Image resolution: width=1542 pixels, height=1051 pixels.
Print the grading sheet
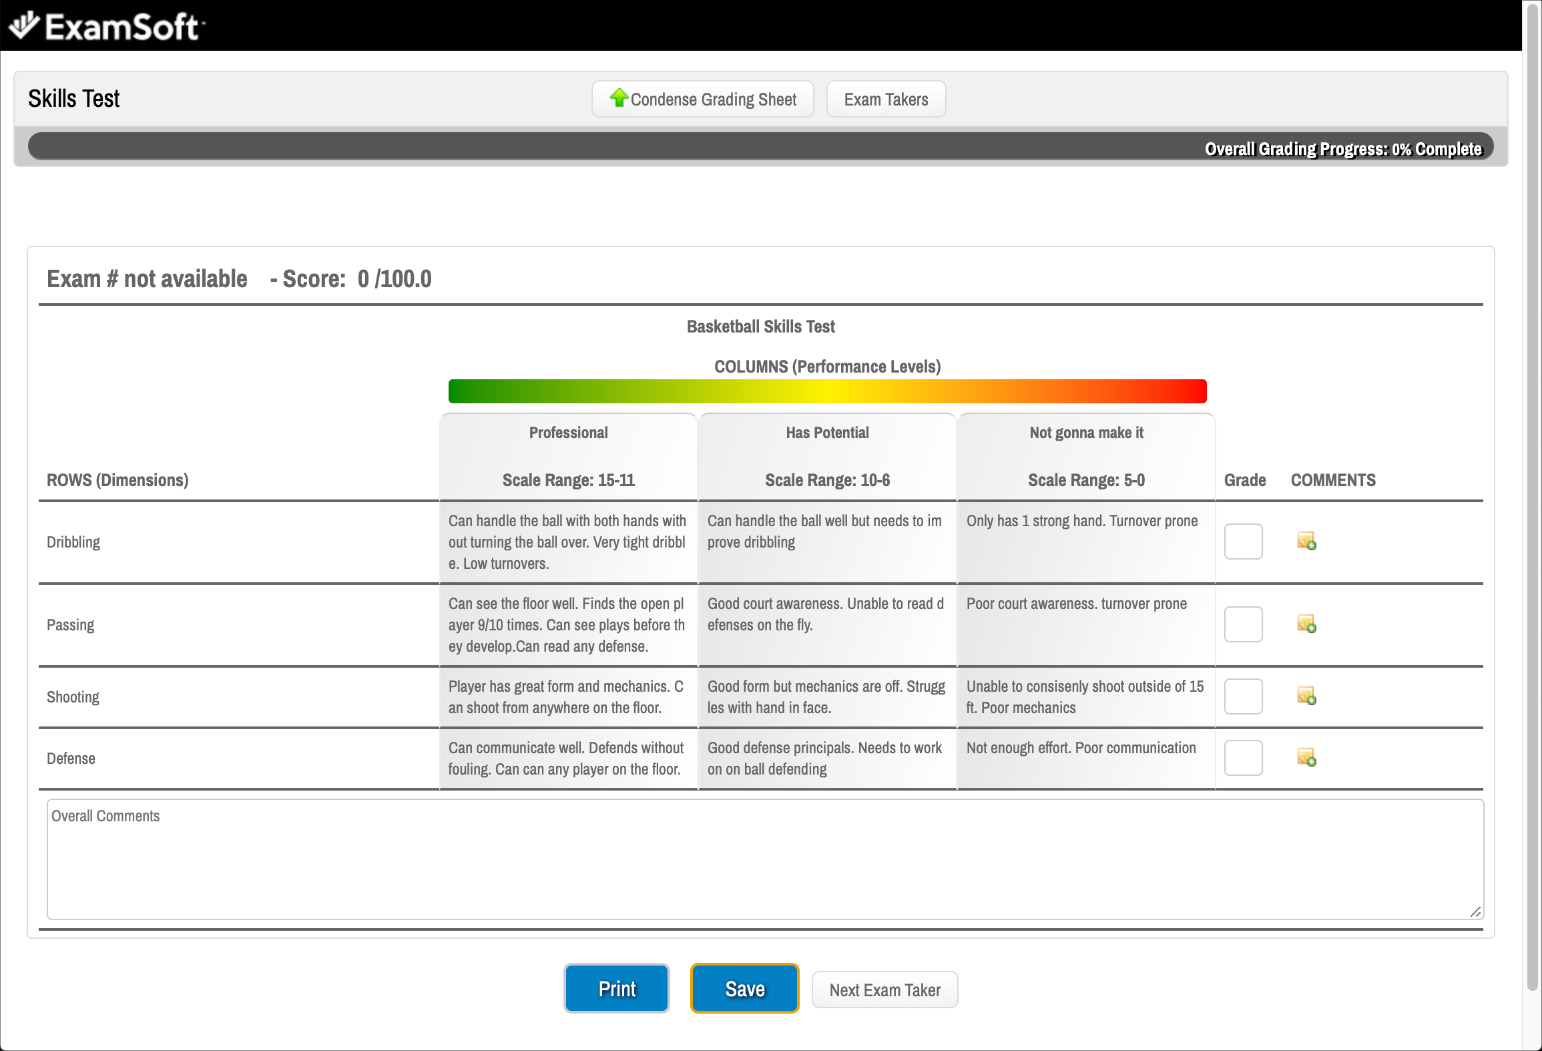point(617,988)
